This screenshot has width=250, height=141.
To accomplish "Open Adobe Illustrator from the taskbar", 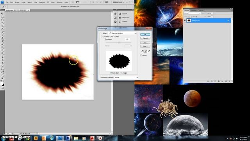I will pos(36,138).
